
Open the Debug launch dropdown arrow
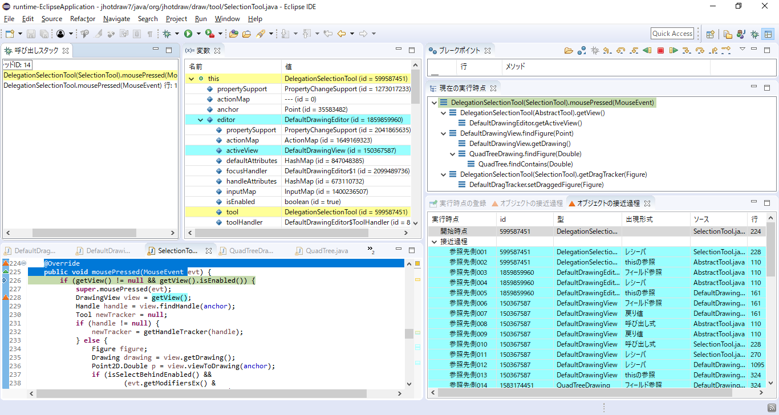[177, 34]
